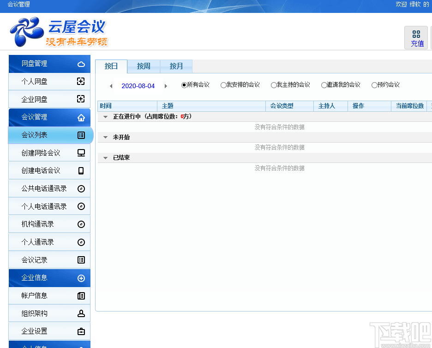Click the 网盘管理 cloud icon
Viewport: 432px width, 348px height.
point(82,64)
